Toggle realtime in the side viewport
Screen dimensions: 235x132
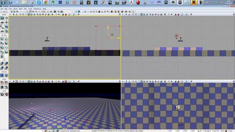[x=17, y=15]
